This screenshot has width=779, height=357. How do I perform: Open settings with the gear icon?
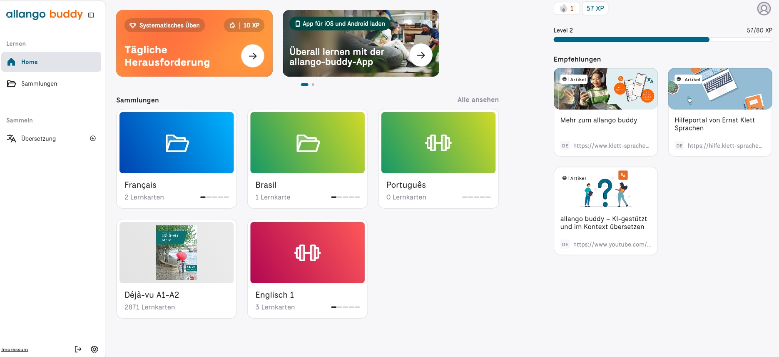(x=95, y=349)
